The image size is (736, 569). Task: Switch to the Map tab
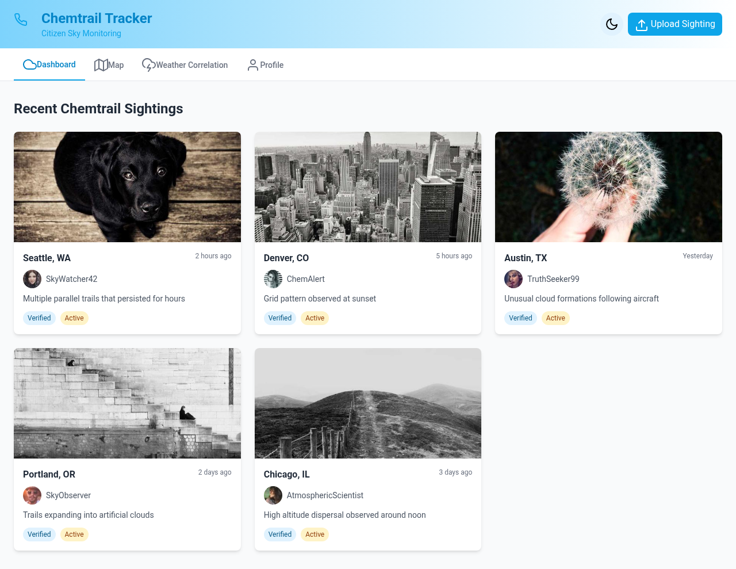(x=109, y=65)
